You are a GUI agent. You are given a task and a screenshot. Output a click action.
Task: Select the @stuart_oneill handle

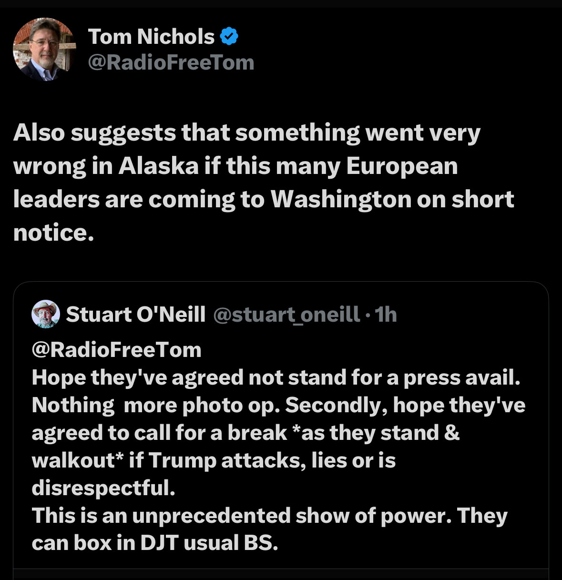[286, 315]
